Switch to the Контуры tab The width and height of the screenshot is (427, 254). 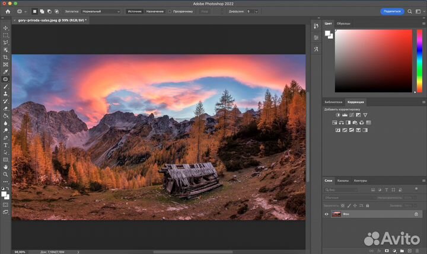pos(361,181)
